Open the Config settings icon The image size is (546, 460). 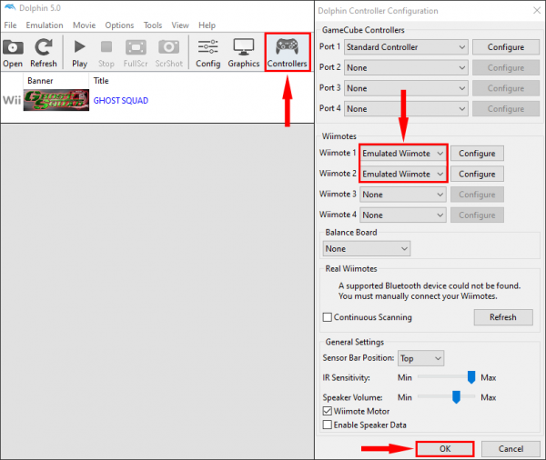click(x=207, y=47)
